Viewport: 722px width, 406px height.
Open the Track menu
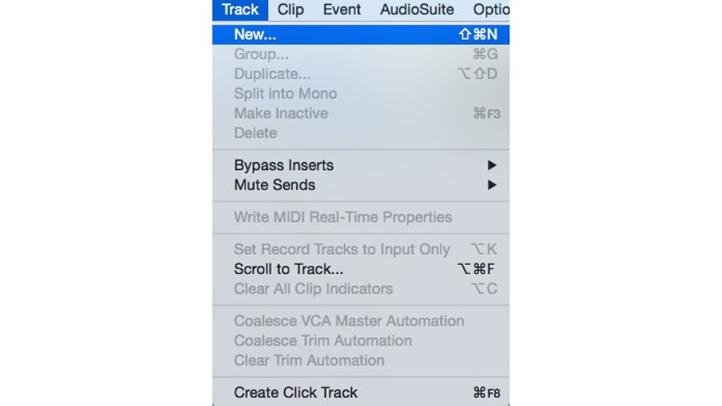(239, 10)
